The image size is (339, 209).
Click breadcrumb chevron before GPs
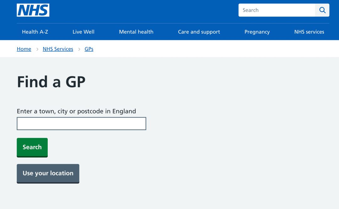pyautogui.click(x=79, y=49)
